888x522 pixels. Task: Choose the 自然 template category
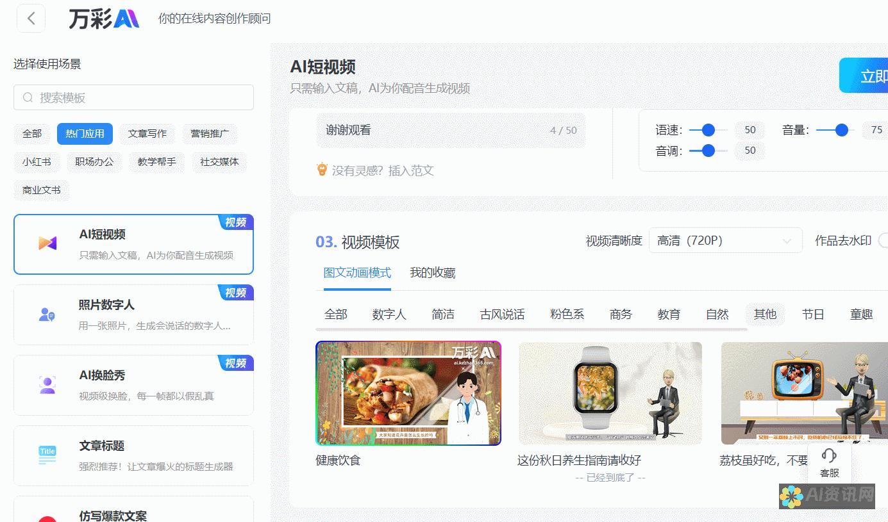tap(717, 314)
